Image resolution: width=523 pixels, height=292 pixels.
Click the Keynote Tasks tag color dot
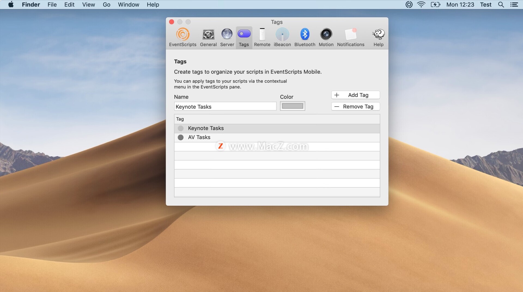181,128
